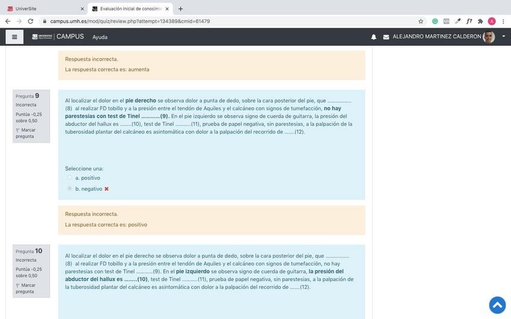Click the user profile photo
511x319 pixels.
click(489, 37)
